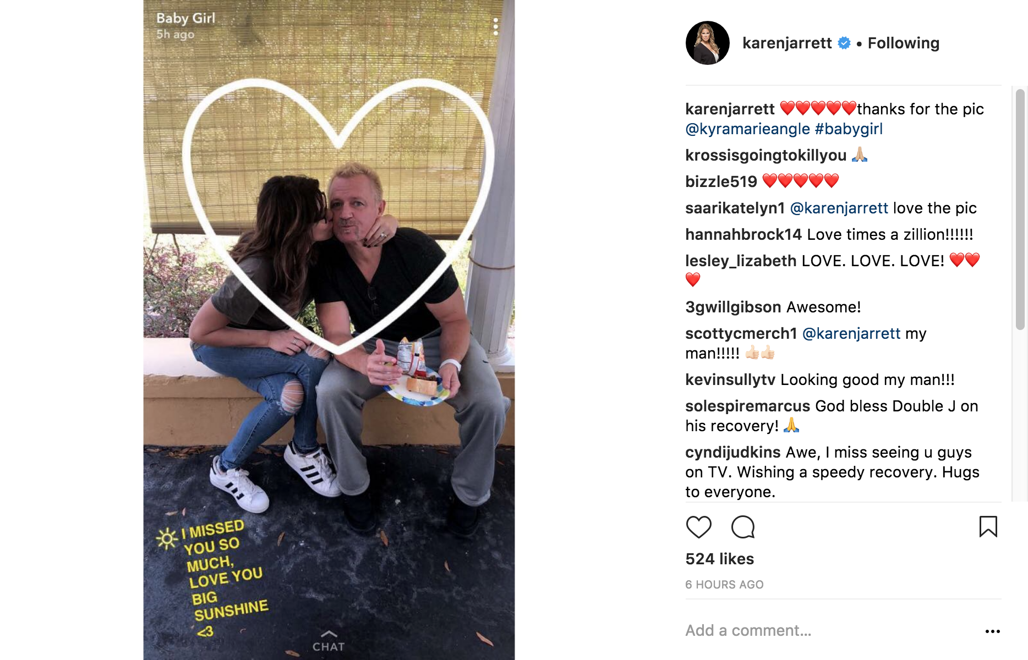Image resolution: width=1028 pixels, height=660 pixels.
Task: Like the post with the heart icon
Action: tap(698, 527)
